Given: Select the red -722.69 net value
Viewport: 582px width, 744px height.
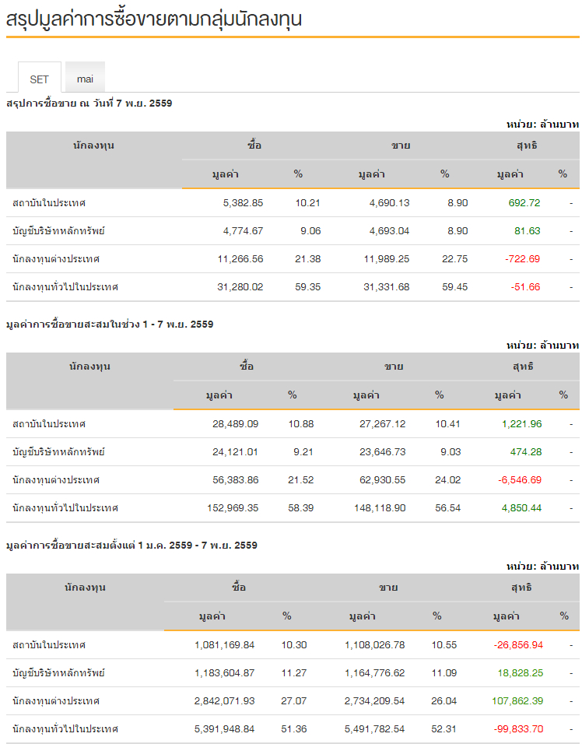Looking at the screenshot, I should (x=522, y=258).
